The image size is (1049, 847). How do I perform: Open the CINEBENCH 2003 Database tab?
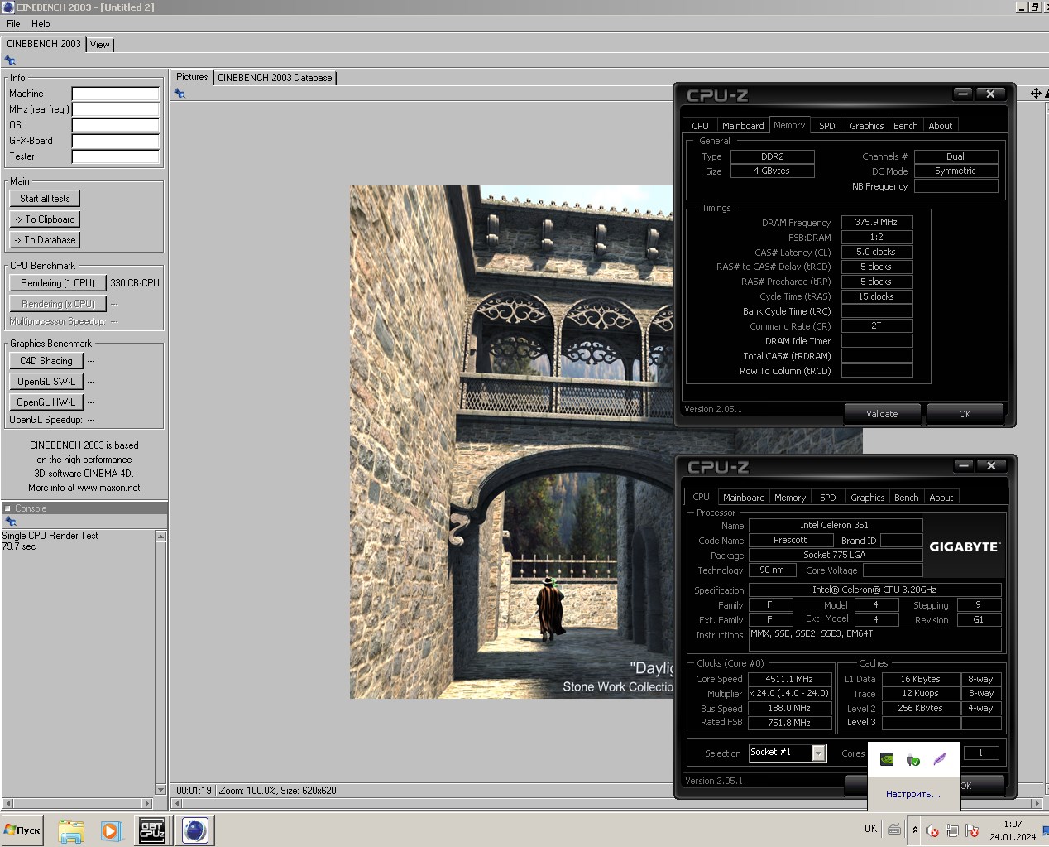pos(275,78)
